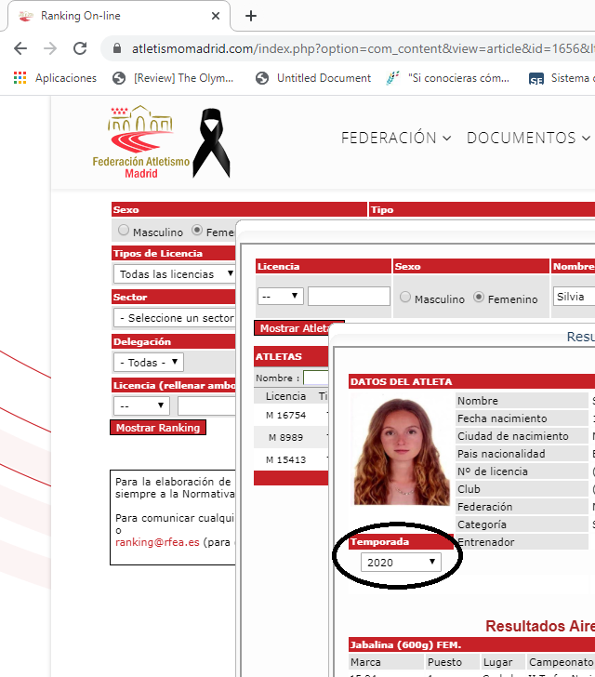Click license number field beside main form prefix

click(206, 405)
